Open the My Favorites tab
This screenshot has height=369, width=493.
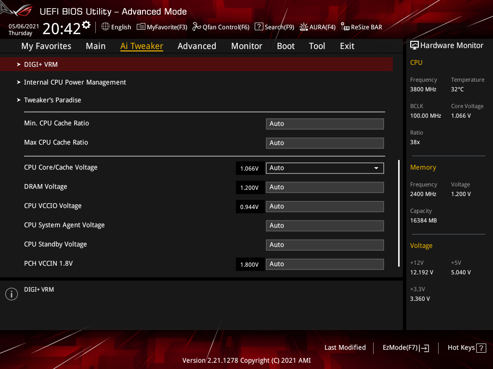click(46, 46)
